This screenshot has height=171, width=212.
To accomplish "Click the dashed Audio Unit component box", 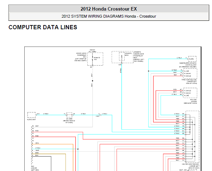I will [31, 115].
